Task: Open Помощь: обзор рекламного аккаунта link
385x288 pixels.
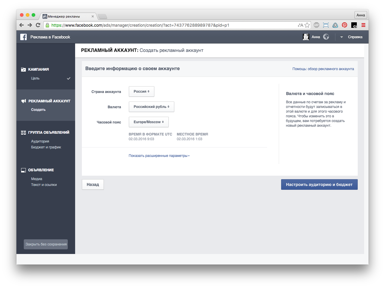Action: [x=323, y=69]
